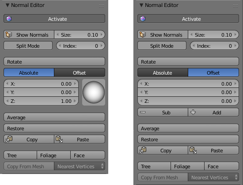
Task: Click the minus icon on Sub button
Action: pos(143,112)
